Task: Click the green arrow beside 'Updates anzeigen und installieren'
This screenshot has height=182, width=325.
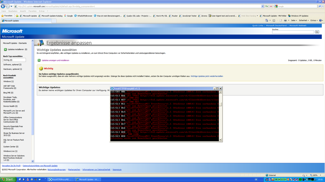Action: click(39, 60)
